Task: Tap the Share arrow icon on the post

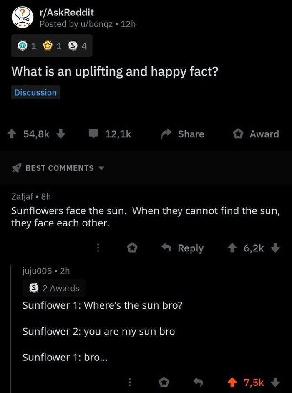Action: pyautogui.click(x=165, y=134)
